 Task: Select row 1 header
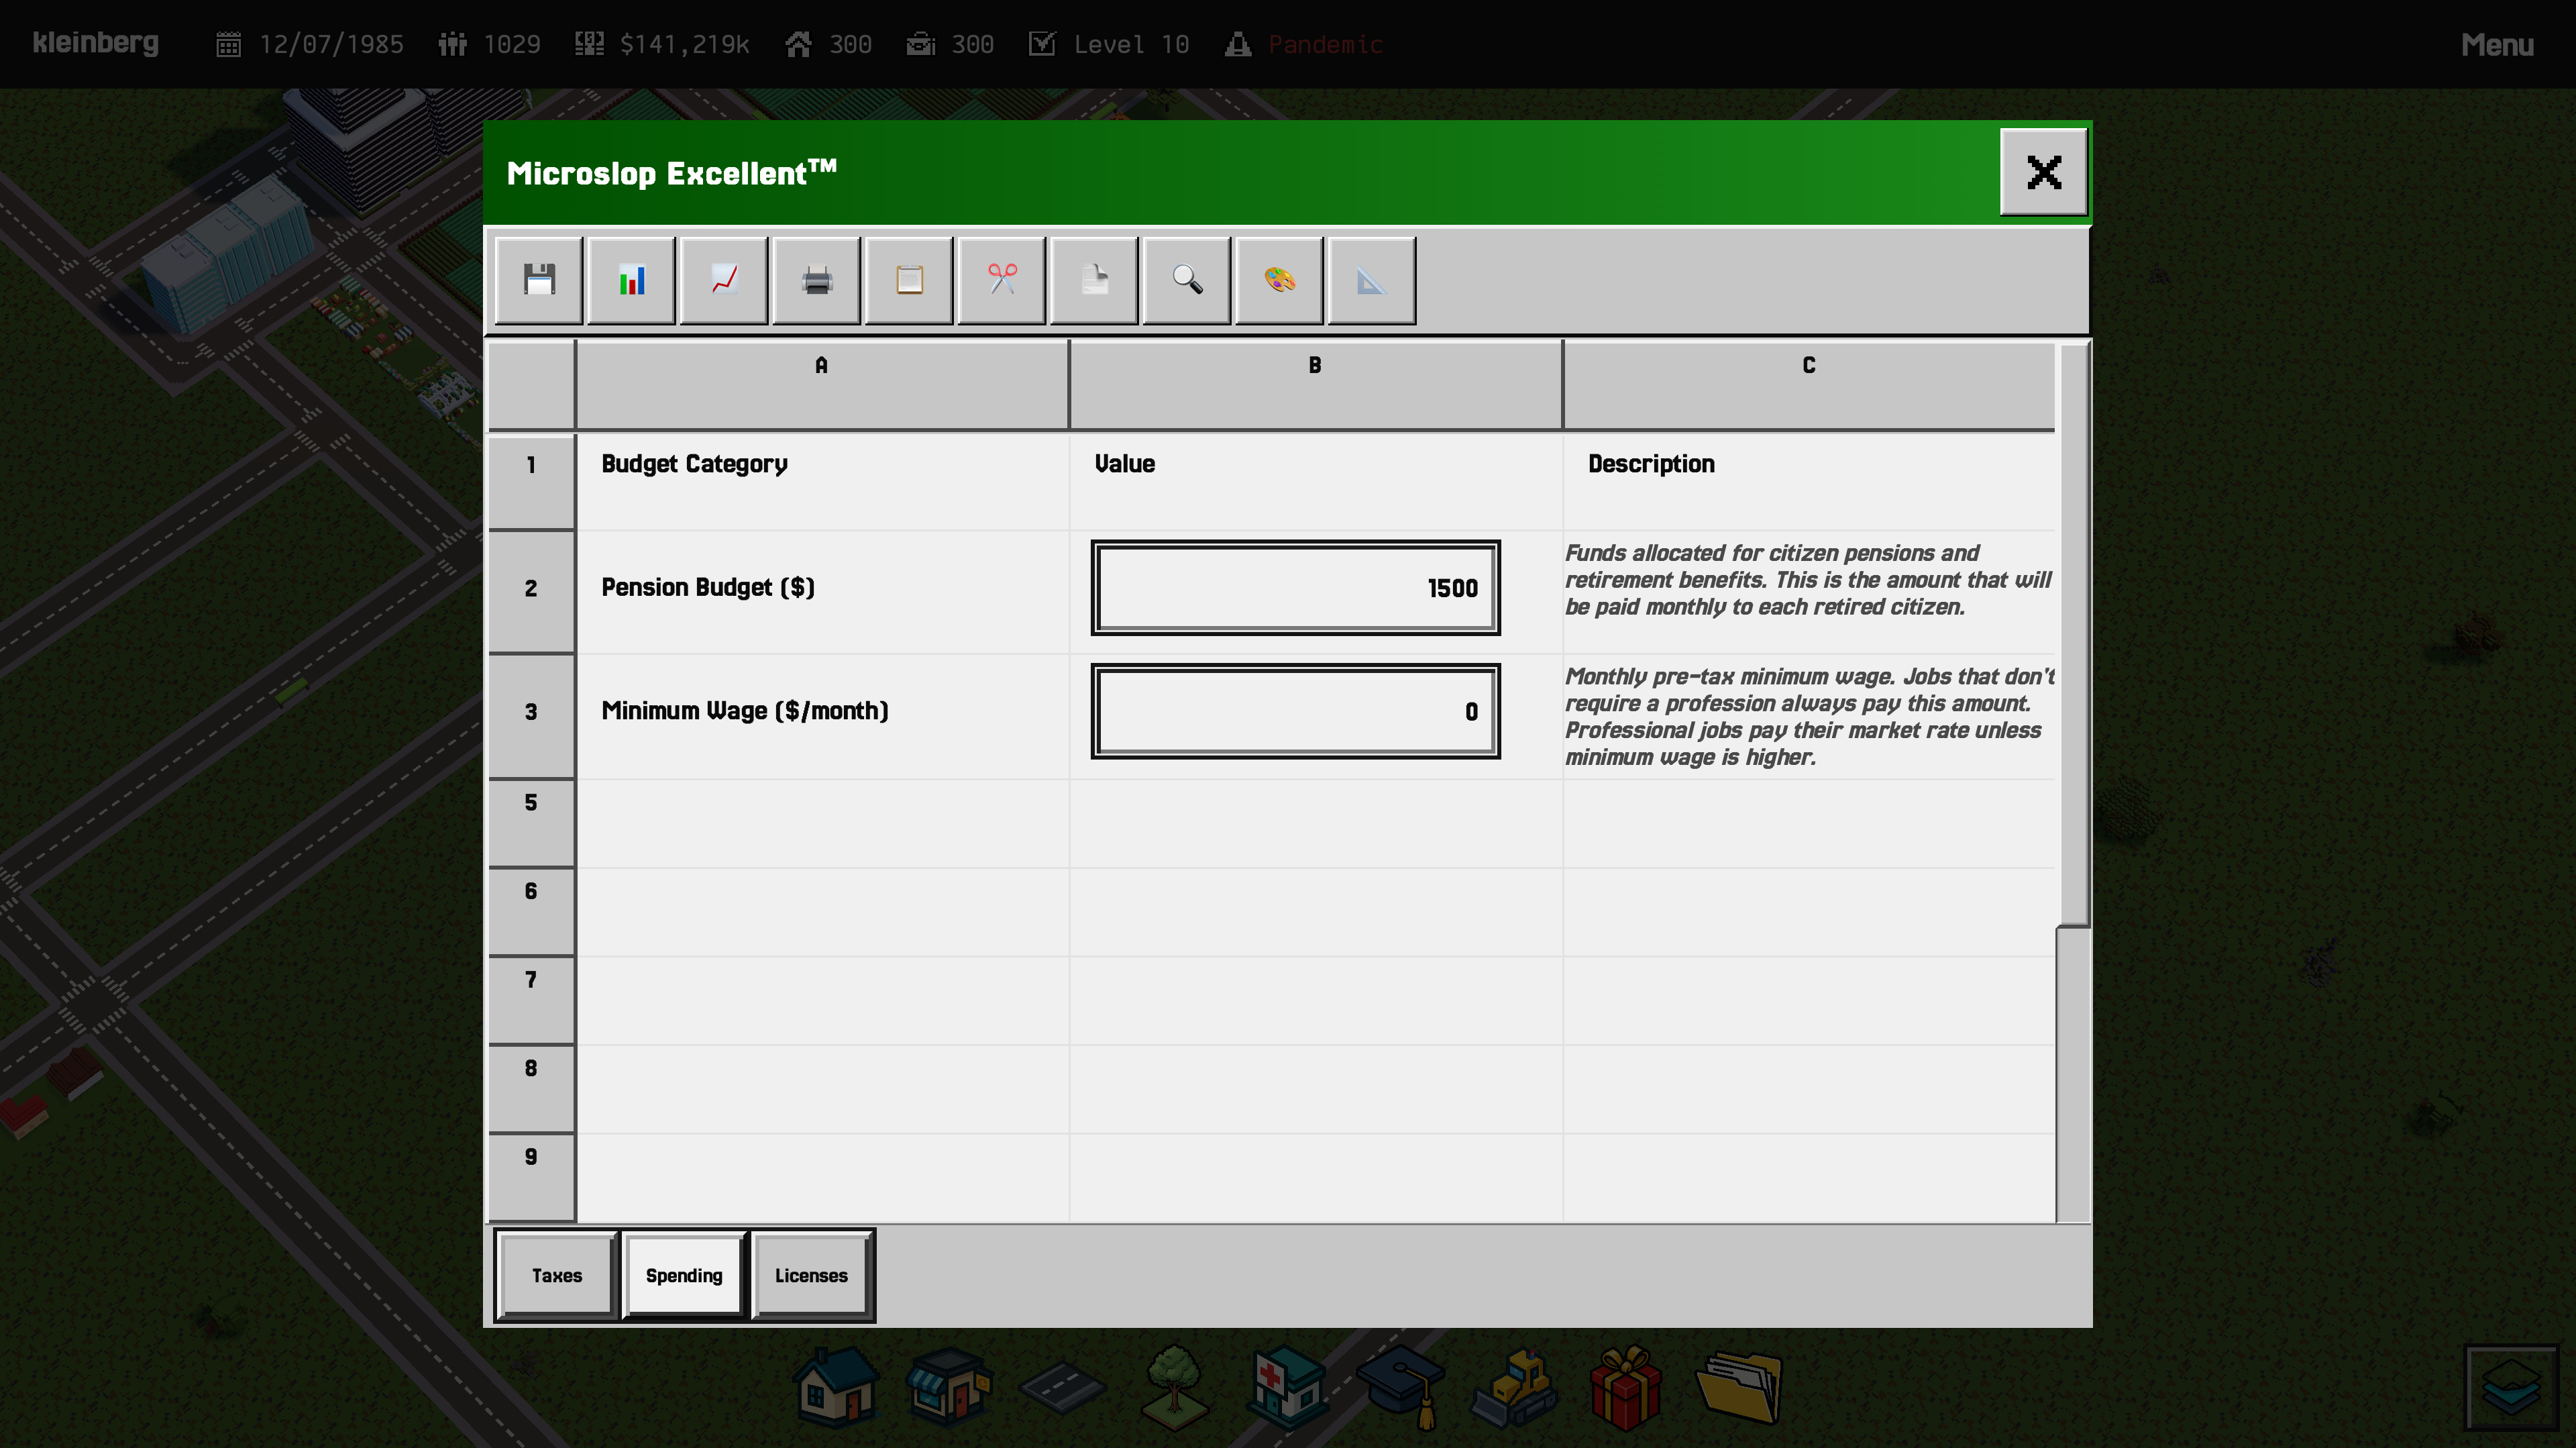point(531,481)
